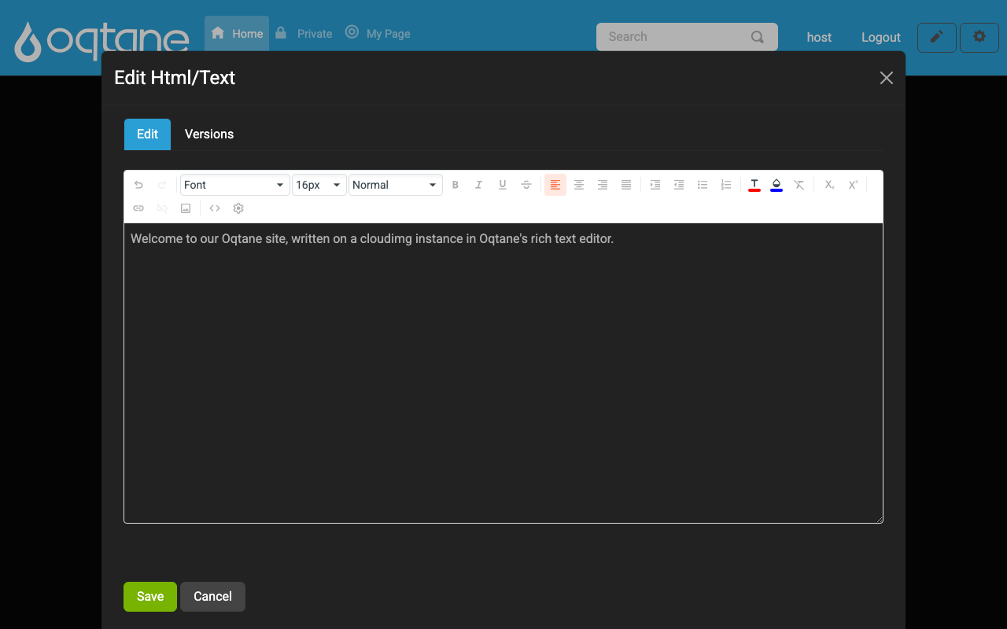
Task: Click the green Save button
Action: pyautogui.click(x=150, y=597)
